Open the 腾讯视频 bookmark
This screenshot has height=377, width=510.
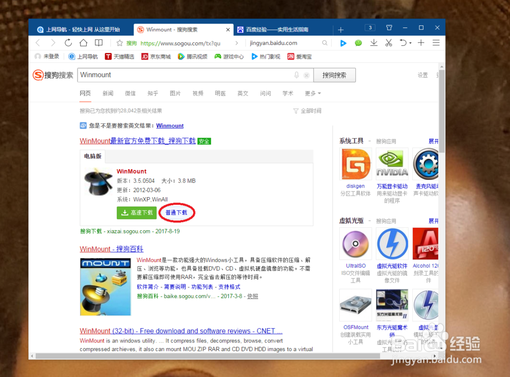point(193,57)
